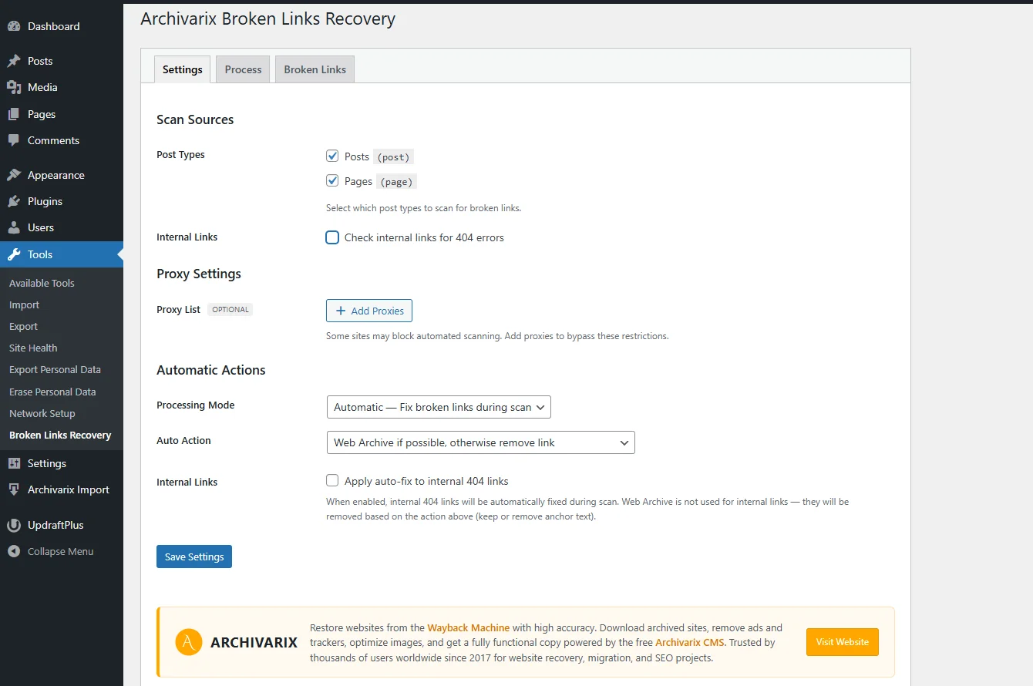
Task: Click the Appearance paintbrush icon
Action: (x=14, y=175)
